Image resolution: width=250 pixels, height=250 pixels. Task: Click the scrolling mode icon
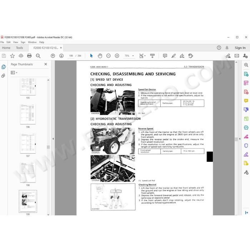tap(152, 56)
